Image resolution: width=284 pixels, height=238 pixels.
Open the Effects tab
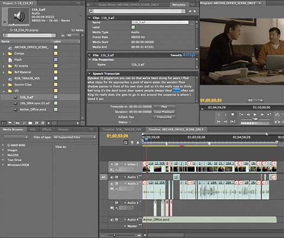47,130
